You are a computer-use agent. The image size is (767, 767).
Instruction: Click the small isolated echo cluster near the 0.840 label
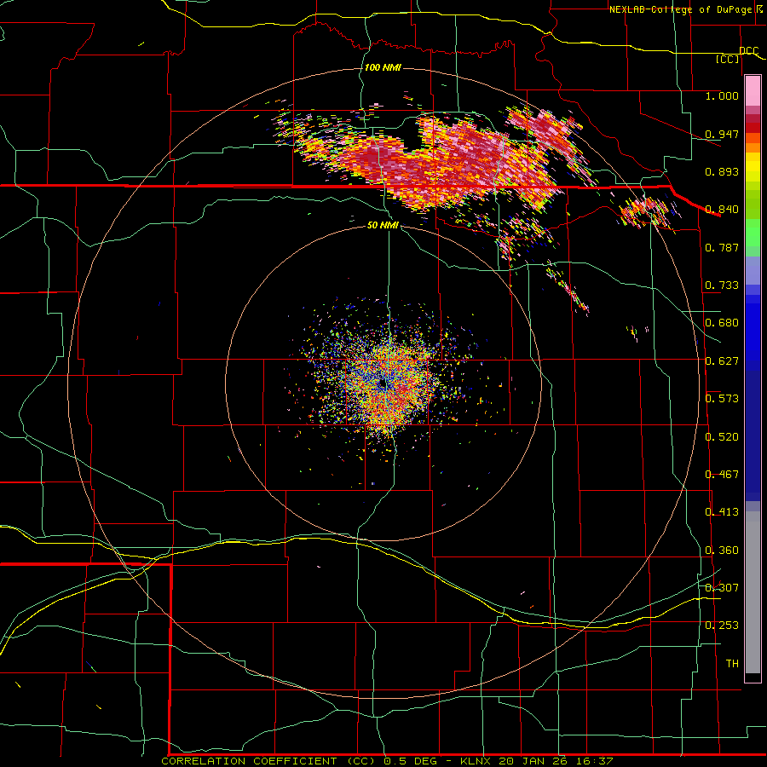(649, 213)
